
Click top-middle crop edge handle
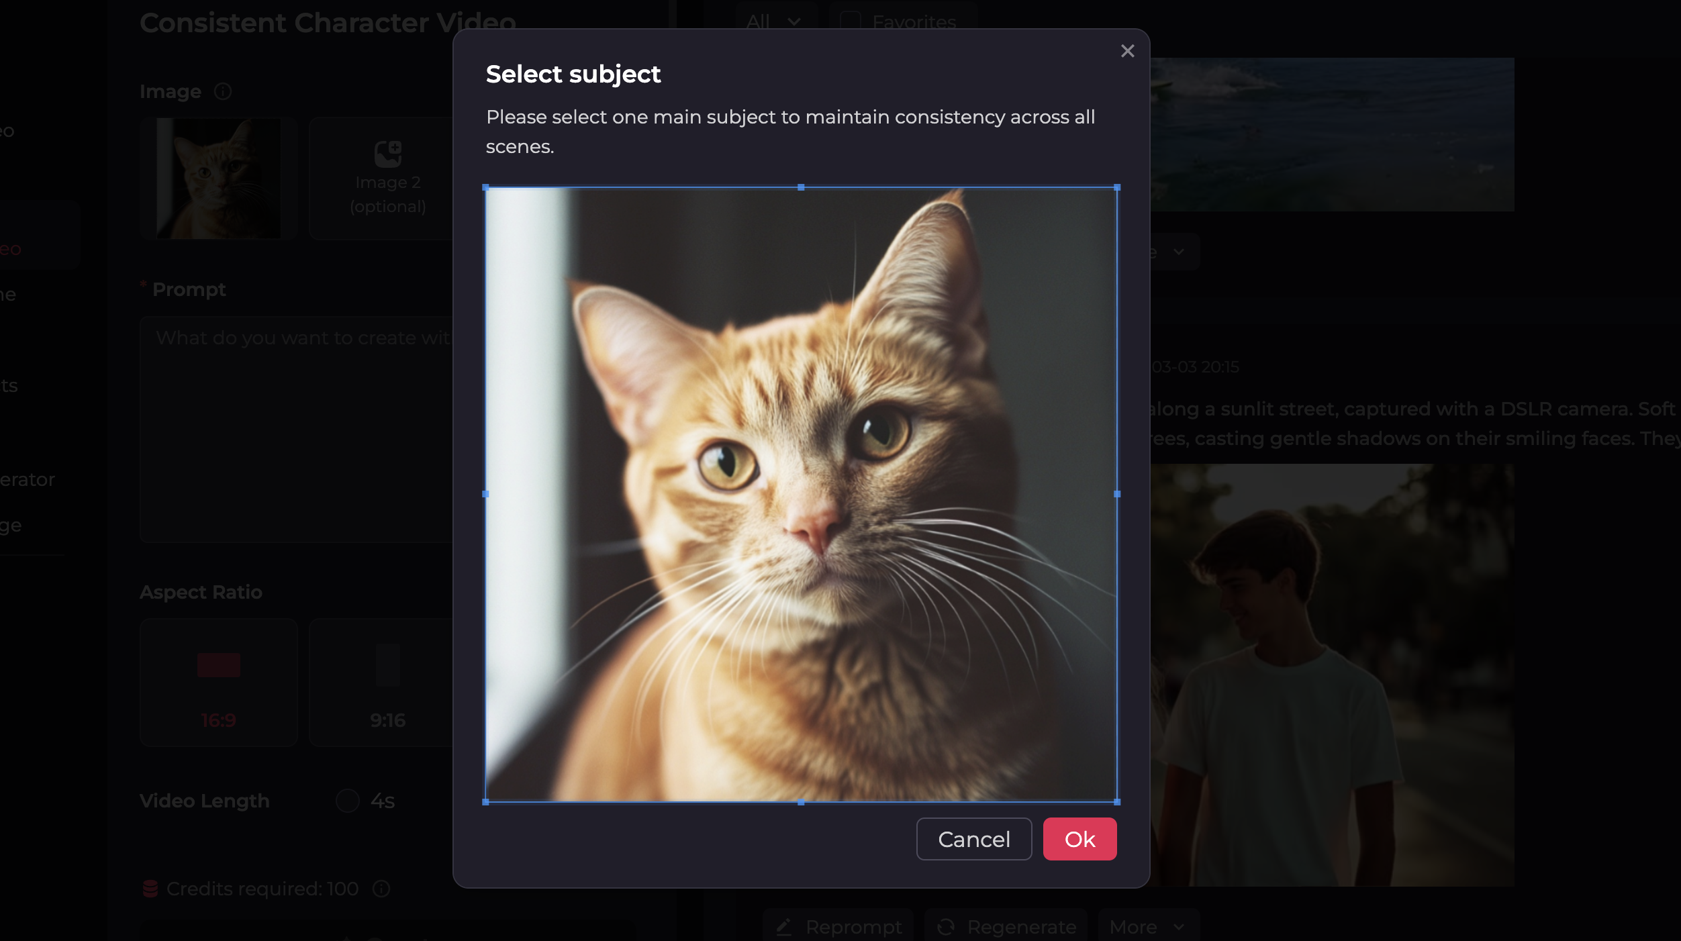tap(801, 187)
